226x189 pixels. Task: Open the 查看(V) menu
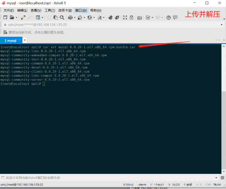[x=36, y=10]
